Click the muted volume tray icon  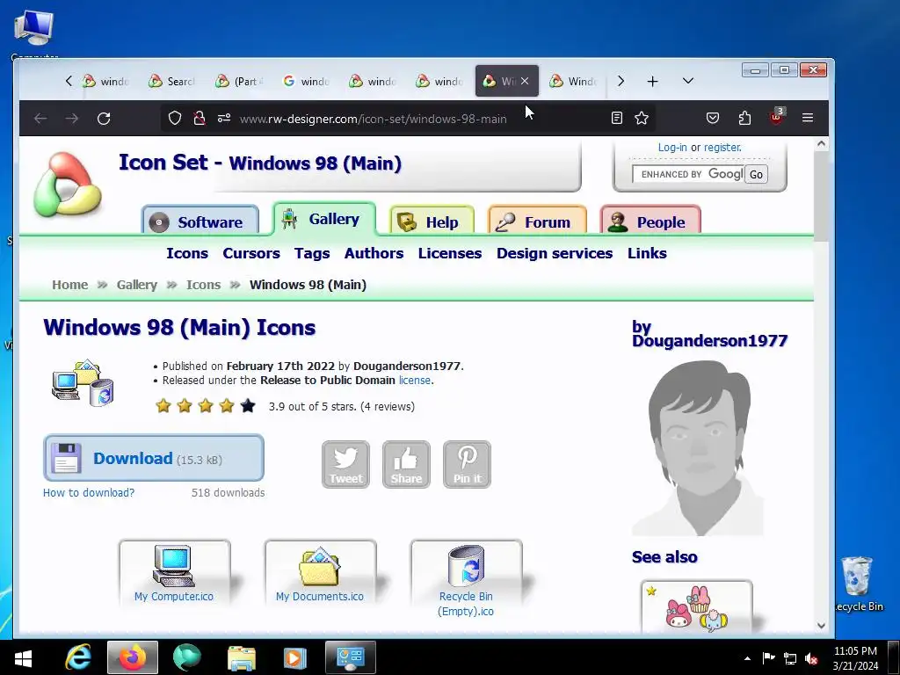[811, 658]
